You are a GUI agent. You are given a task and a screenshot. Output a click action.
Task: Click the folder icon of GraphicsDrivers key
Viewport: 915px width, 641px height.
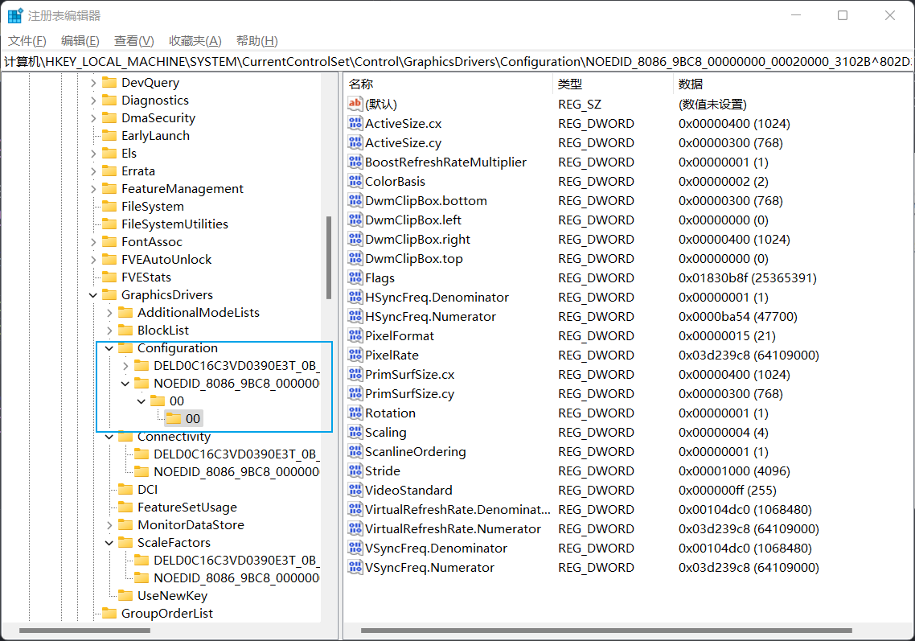[x=109, y=295]
